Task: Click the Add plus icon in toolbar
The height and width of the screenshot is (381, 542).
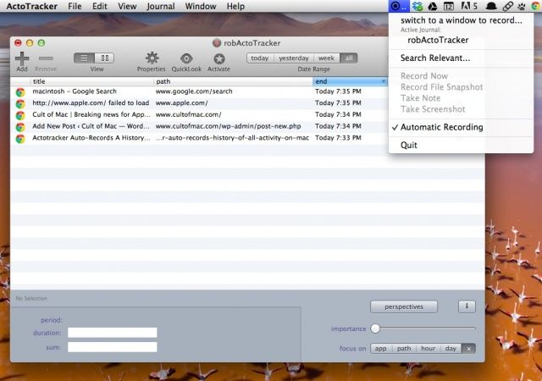Action: click(22, 58)
